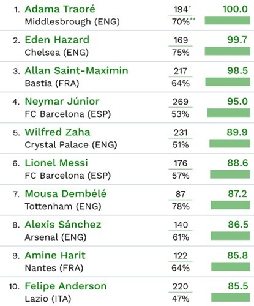Click the green bar under 95.0
The height and width of the screenshot is (306, 254).
(x=228, y=113)
